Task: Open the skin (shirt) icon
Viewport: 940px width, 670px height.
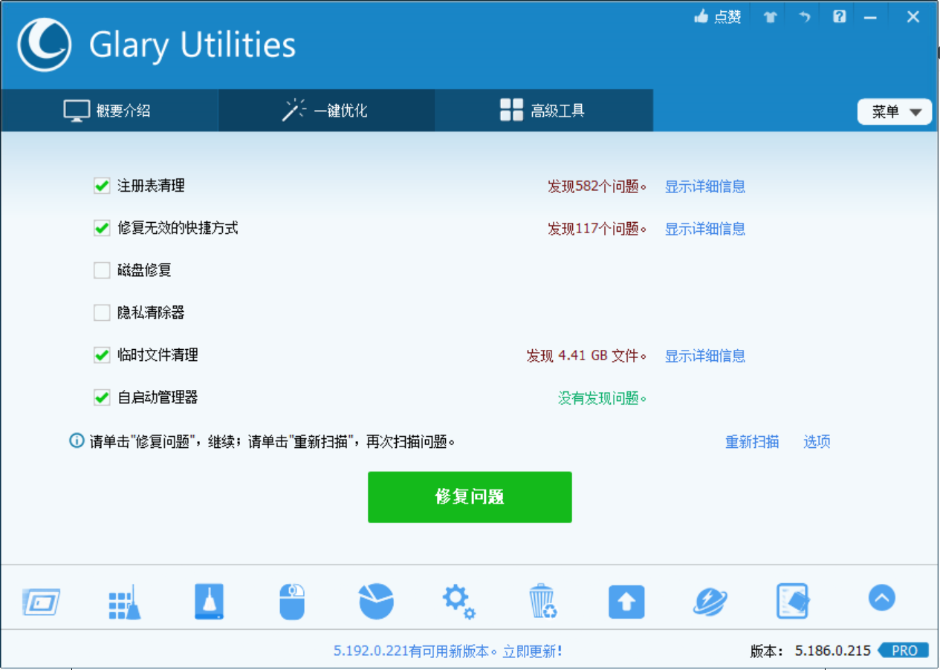Action: pos(771,16)
